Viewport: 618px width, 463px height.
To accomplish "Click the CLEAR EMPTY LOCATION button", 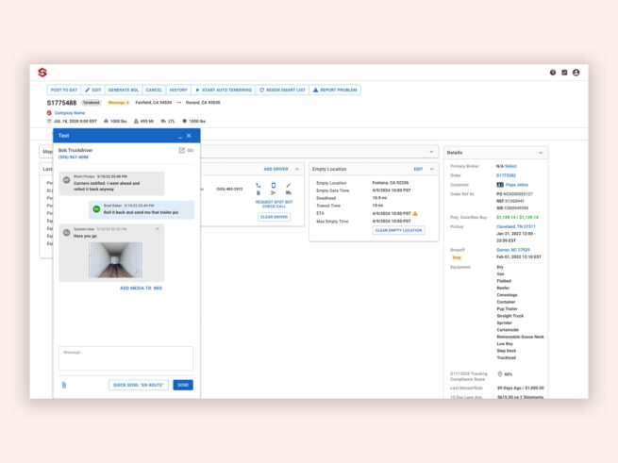I will 398,230.
